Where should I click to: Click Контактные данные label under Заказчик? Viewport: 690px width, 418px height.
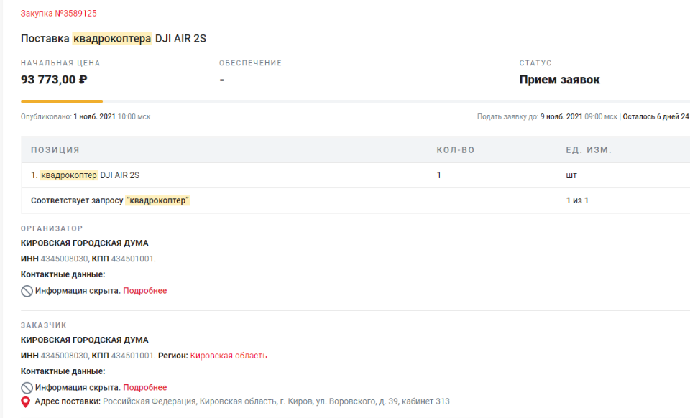point(63,371)
